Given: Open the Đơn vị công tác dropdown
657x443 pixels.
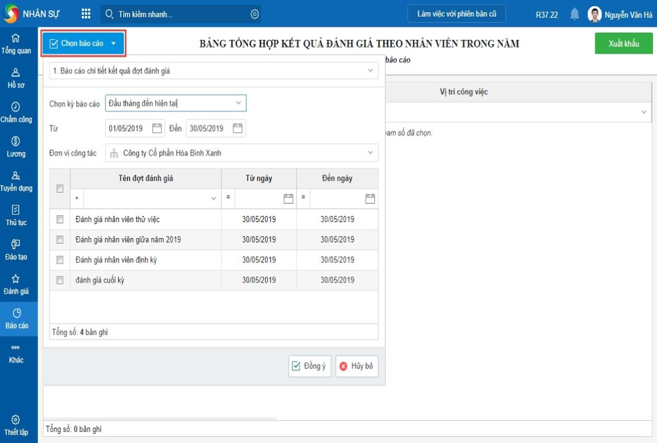Looking at the screenshot, I should click(x=370, y=153).
